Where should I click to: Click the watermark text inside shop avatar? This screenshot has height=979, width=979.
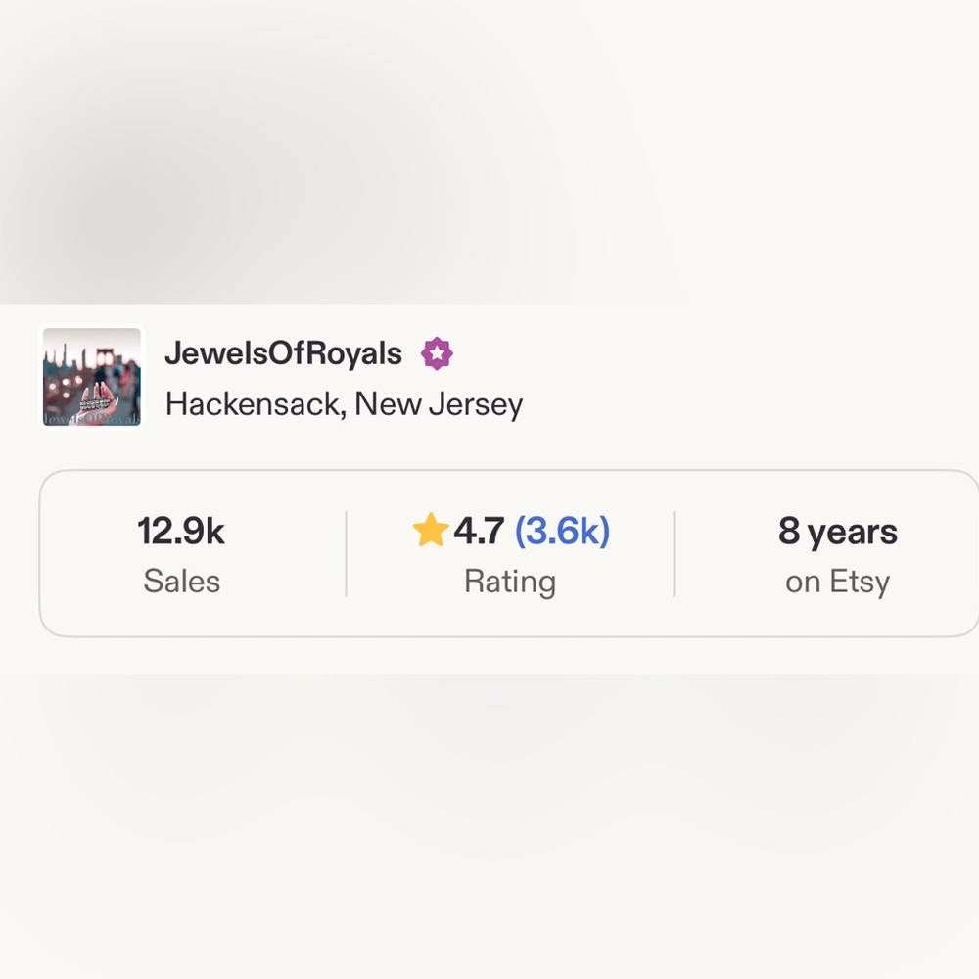pos(92,419)
